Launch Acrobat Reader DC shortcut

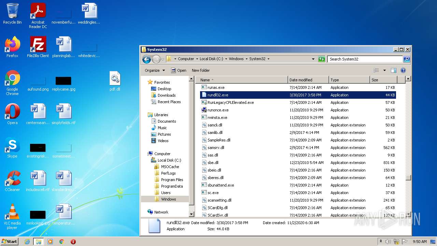pos(38,16)
